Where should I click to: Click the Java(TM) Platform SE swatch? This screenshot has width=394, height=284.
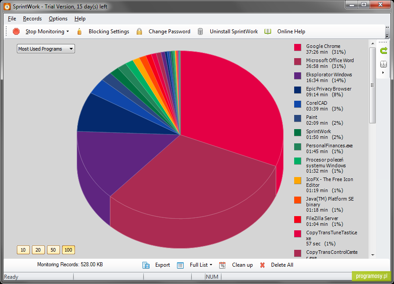(298, 200)
